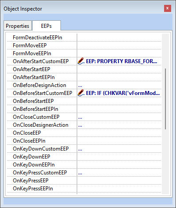Select the FormDeactivateEEPIn row
Screen dimensions: 176x208
(x=84, y=38)
